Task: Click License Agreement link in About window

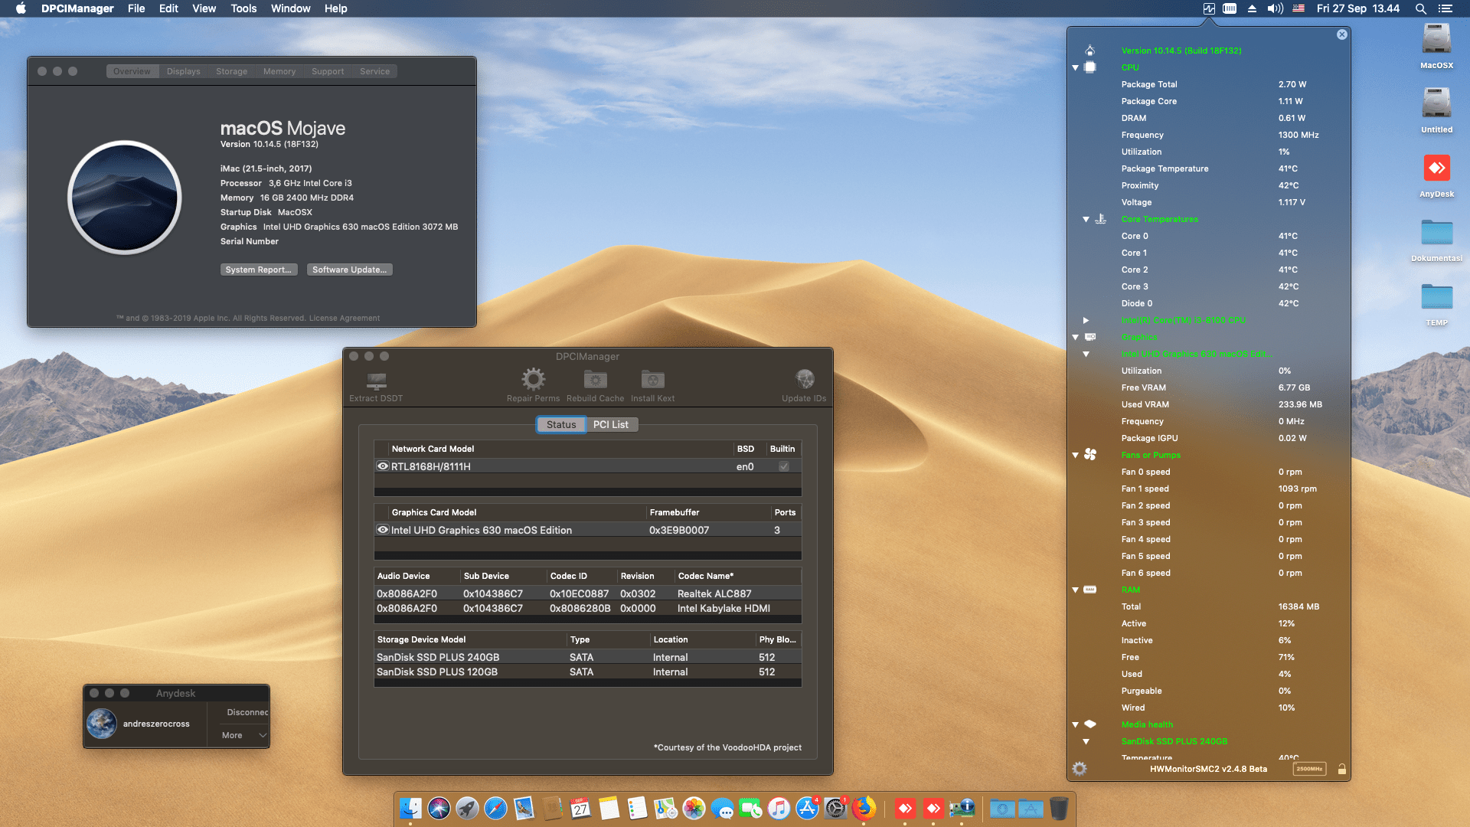Action: (344, 318)
